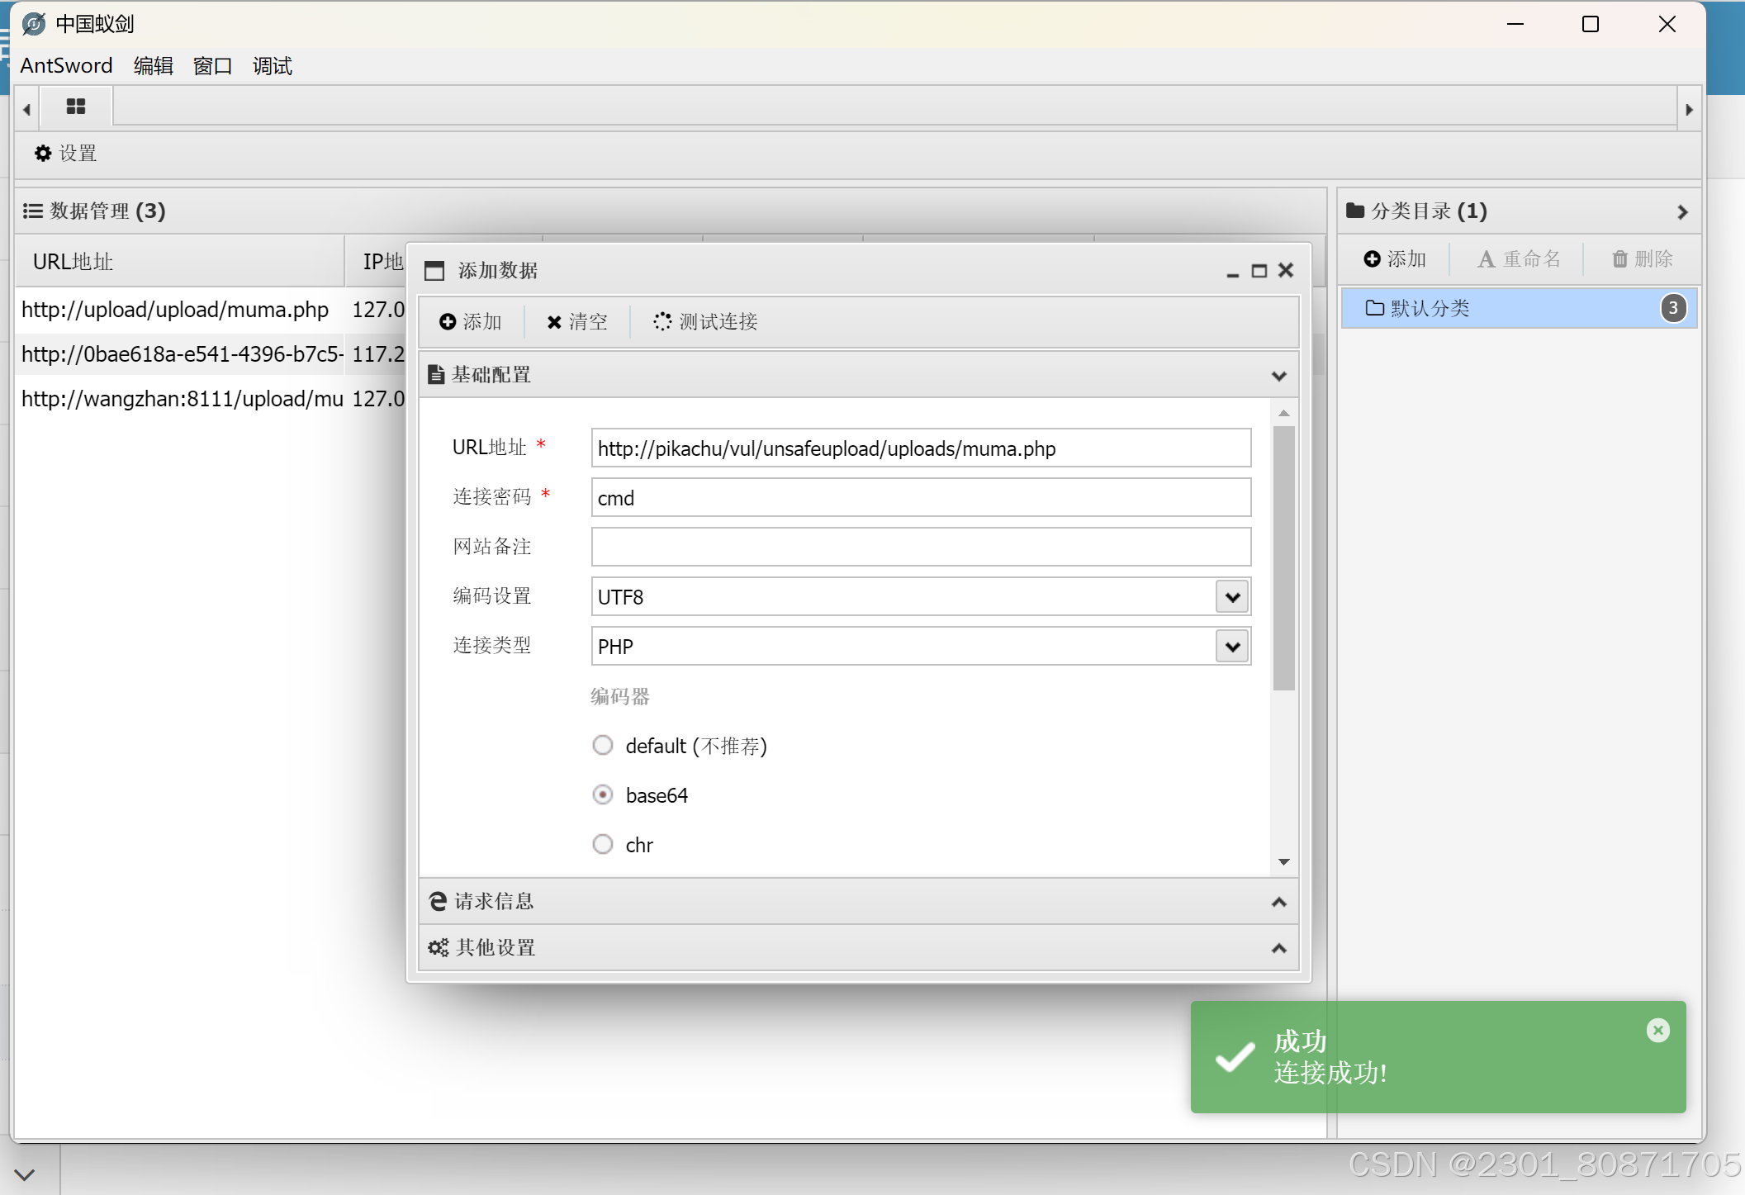The image size is (1745, 1195).
Task: Select the chr encoder radio
Action: coord(603,845)
